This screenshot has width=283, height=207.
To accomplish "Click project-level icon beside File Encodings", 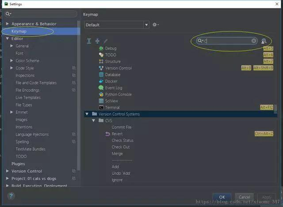I will 74,90.
